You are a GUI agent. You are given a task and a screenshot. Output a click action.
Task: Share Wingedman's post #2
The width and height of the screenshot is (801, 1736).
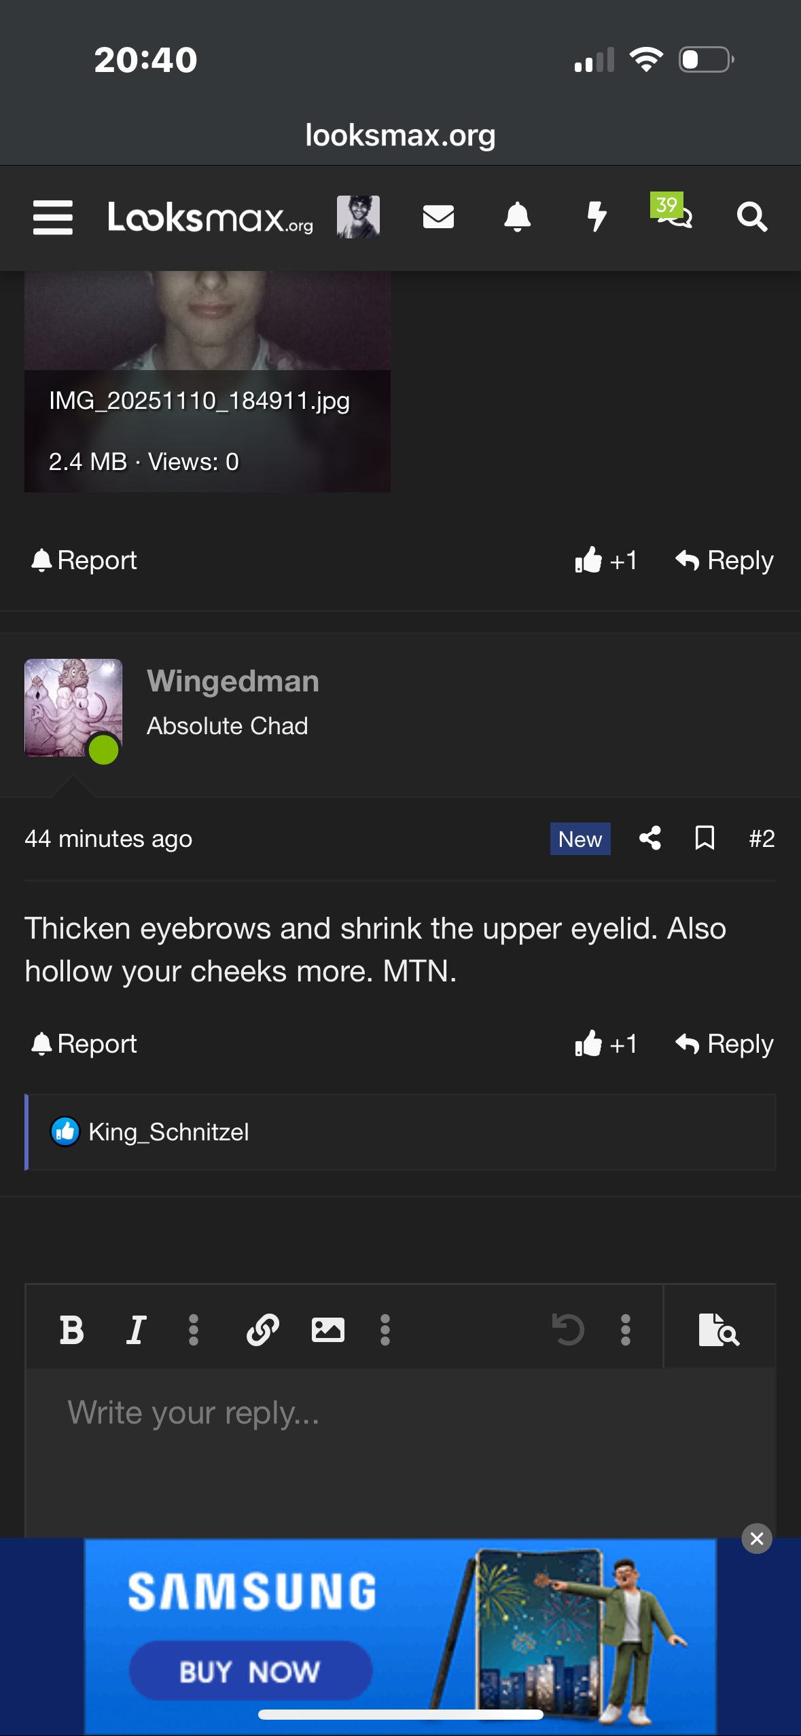[650, 838]
